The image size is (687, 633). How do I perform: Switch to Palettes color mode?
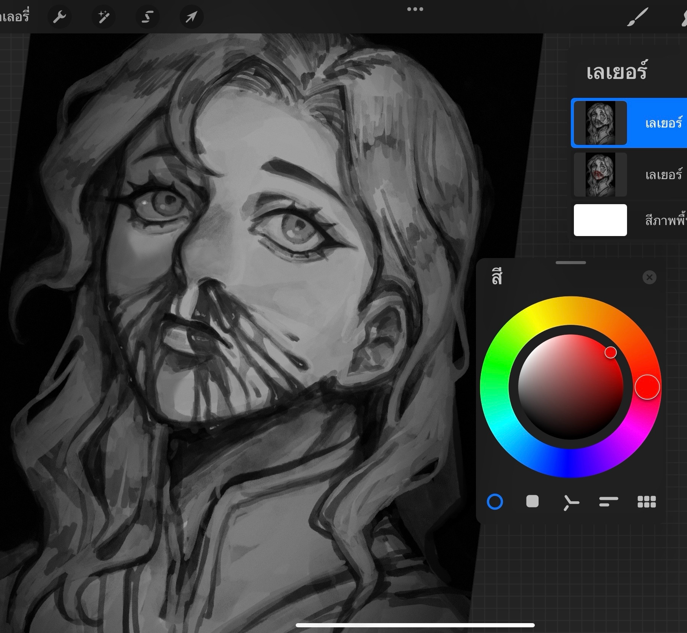[647, 502]
